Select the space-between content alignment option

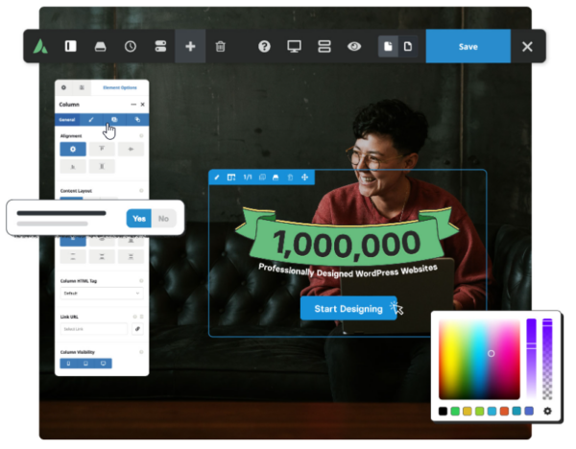point(73,256)
